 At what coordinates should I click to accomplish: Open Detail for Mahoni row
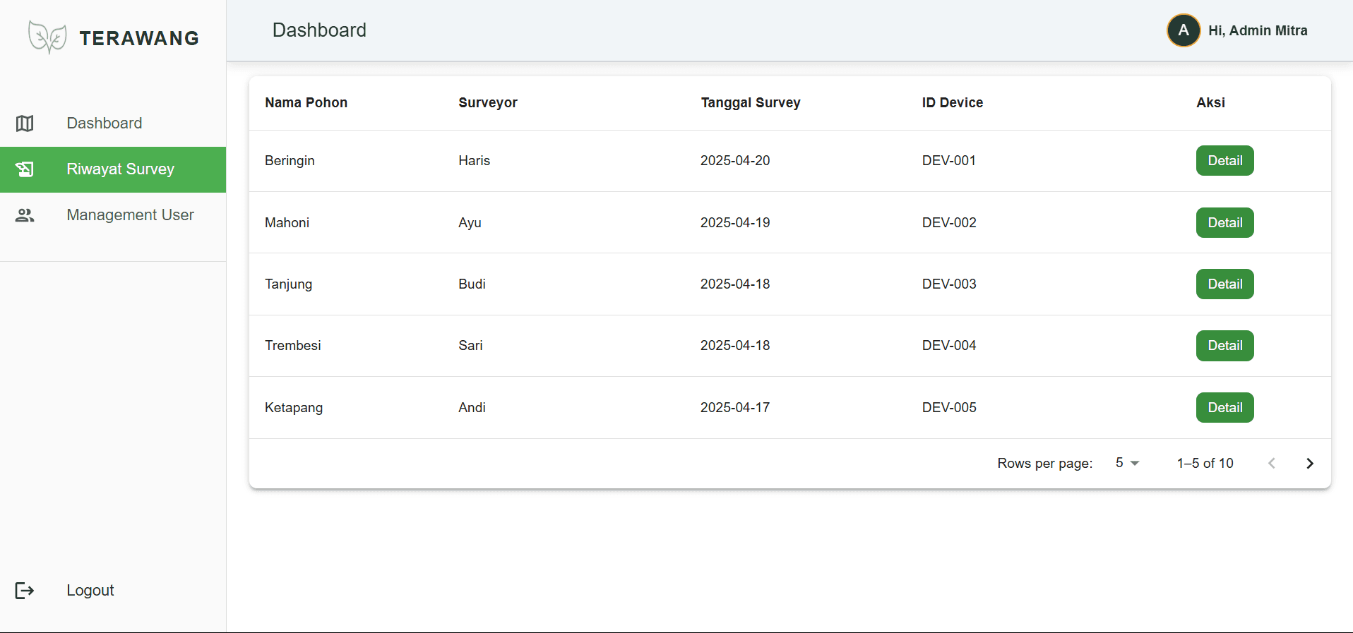1224,223
